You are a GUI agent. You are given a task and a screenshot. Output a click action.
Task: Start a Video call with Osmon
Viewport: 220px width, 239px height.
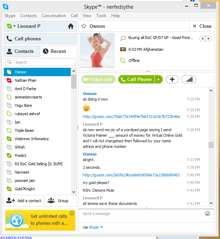[98, 79]
